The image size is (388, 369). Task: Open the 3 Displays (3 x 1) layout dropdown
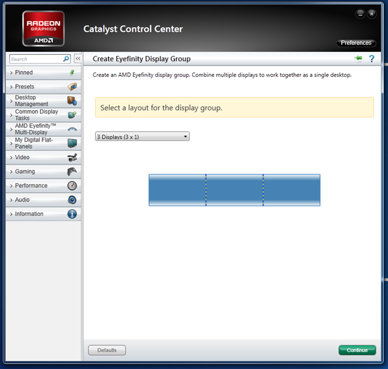coord(142,136)
